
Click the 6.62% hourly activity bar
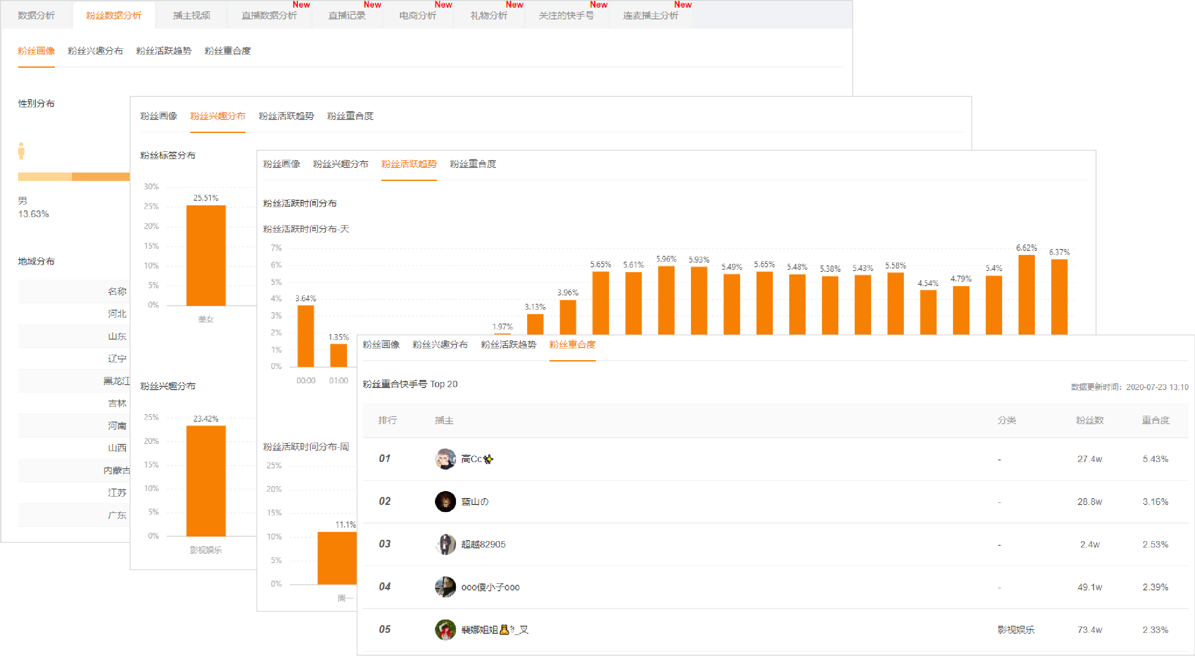click(1026, 295)
